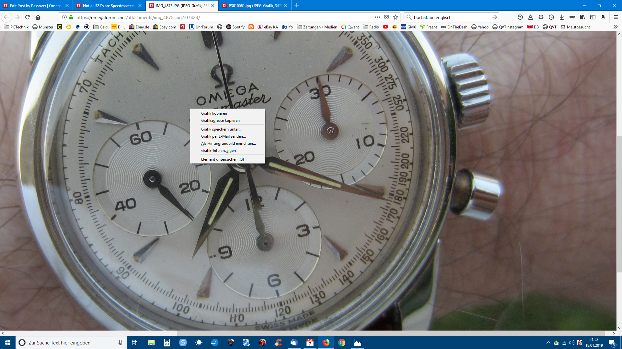622x349 pixels.
Task: Open the Firefox home page
Action: 38,17
